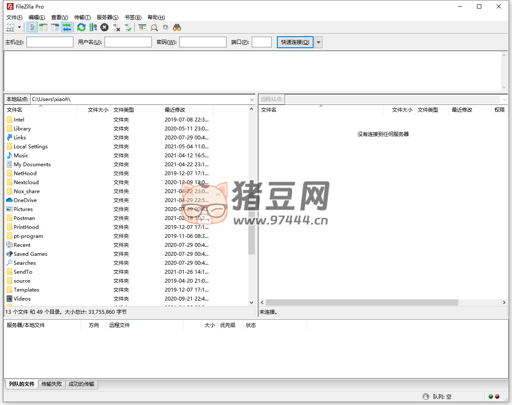The height and width of the screenshot is (405, 512).
Task: Open the filename filters icon
Action: tap(143, 27)
